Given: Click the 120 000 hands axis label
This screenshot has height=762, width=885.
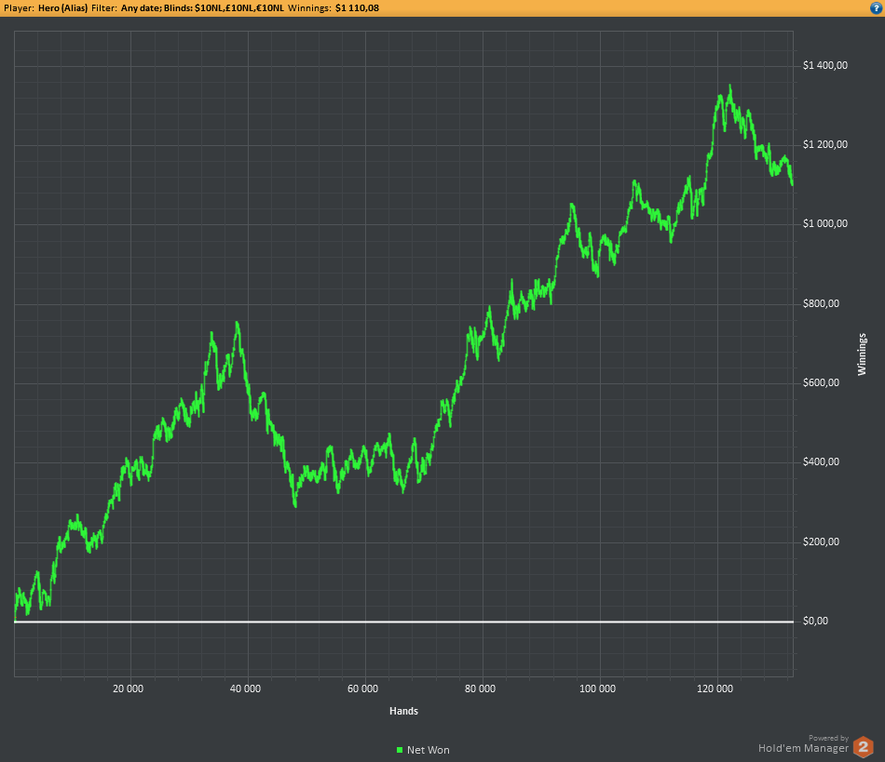Looking at the screenshot, I should click(x=715, y=688).
